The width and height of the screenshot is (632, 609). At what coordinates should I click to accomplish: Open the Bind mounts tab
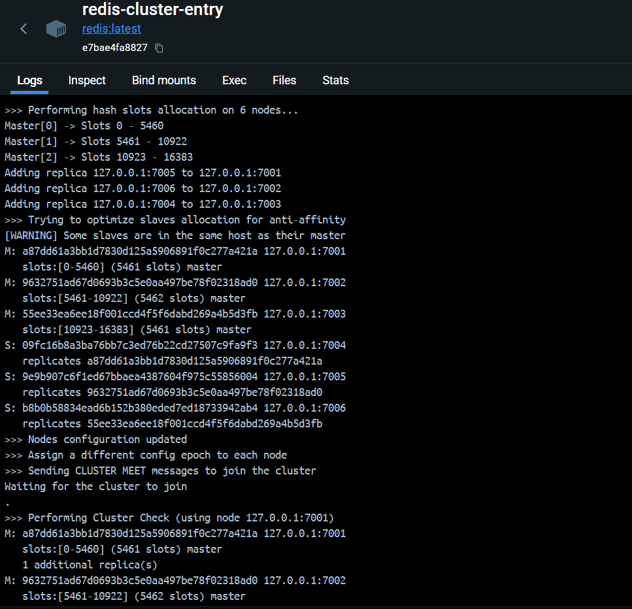point(163,80)
